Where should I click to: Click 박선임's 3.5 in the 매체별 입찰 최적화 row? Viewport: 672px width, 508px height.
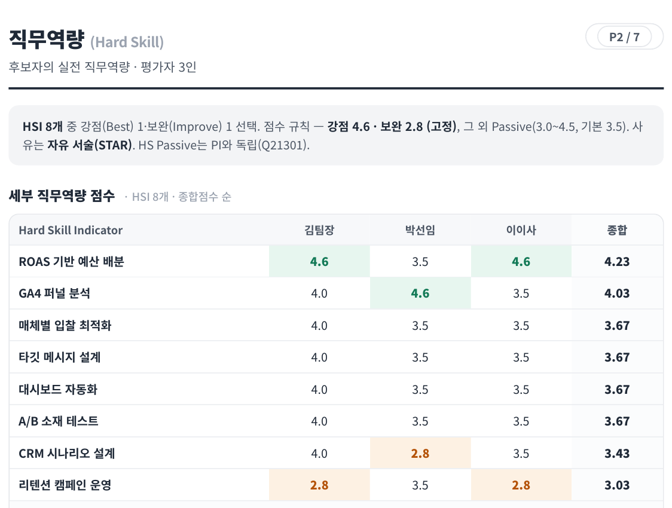pos(420,326)
